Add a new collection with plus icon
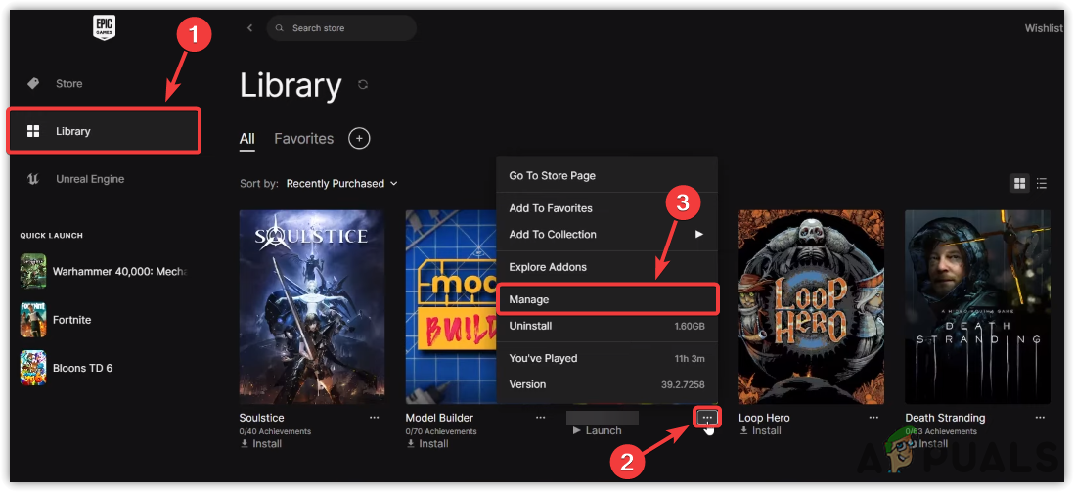 [359, 139]
